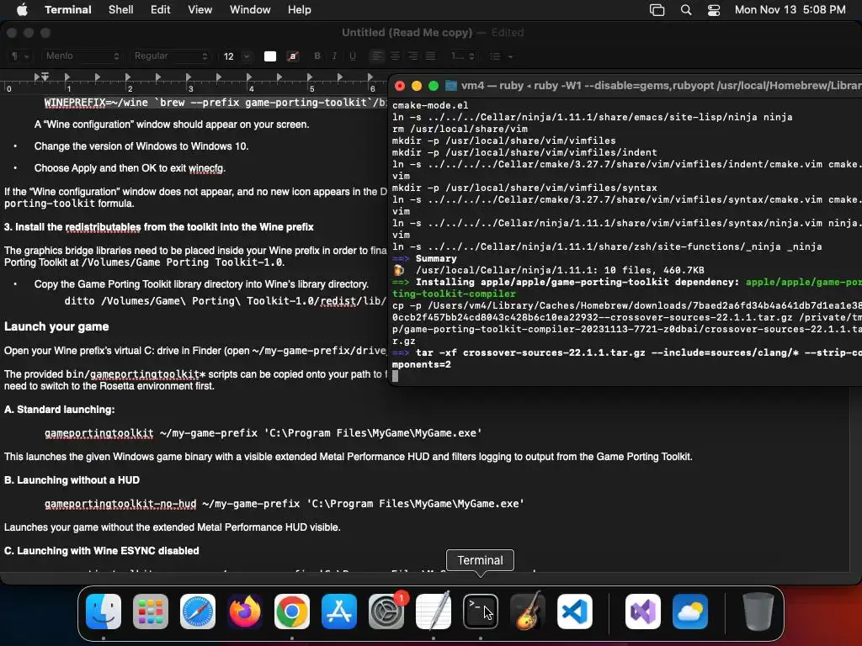
Task: Open the Shell menu
Action: pos(121,10)
